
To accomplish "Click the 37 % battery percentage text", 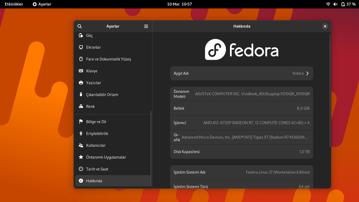I will pyautogui.click(x=351, y=4).
